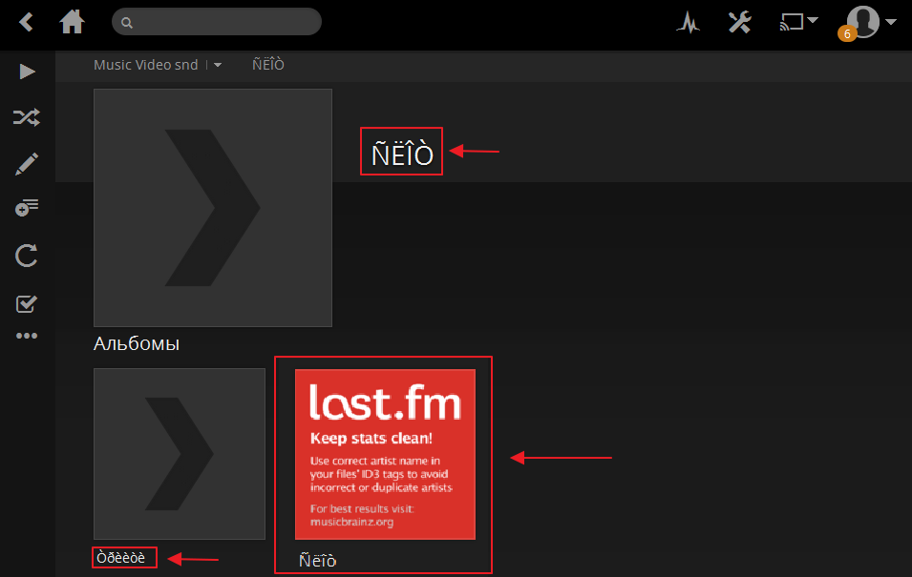Screen dimensions: 912x577
Task: Open the Home dashboard icon
Action: click(x=73, y=23)
